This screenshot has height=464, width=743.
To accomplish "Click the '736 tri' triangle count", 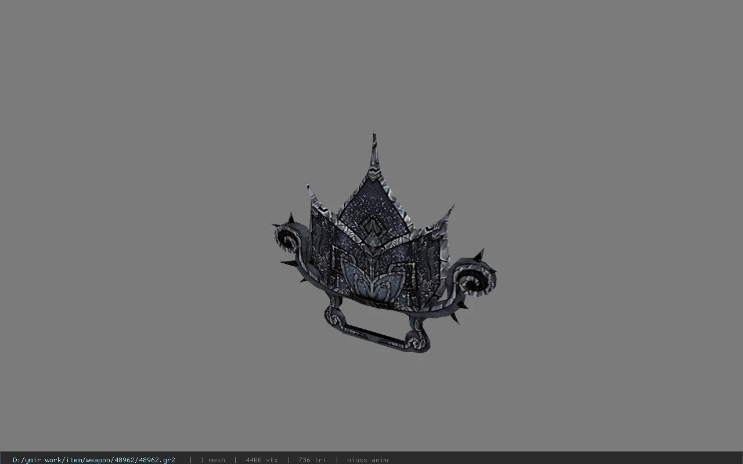I will click(312, 460).
